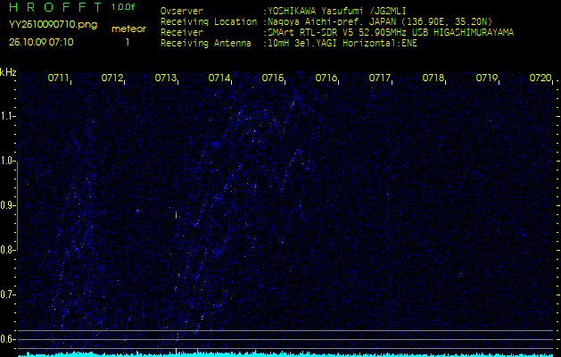Select the 0713 time tick

click(x=166, y=79)
